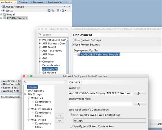Select WAR Options in WAR Profile tree

click(x=36, y=91)
